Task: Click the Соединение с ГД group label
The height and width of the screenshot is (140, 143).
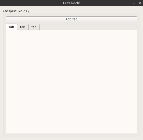Action: pyautogui.click(x=17, y=11)
